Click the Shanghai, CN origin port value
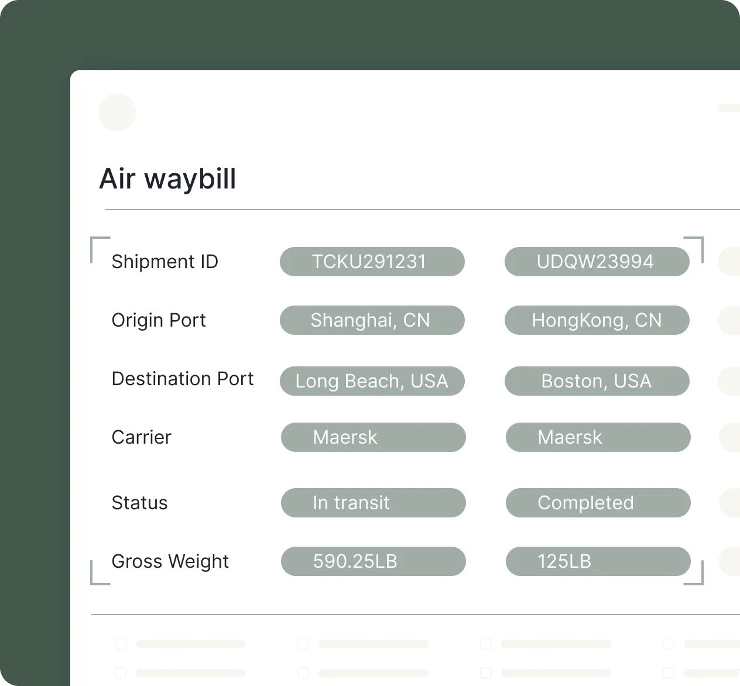The width and height of the screenshot is (740, 686). (372, 320)
